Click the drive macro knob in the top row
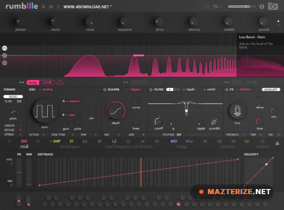The height and width of the screenshot is (210, 284). (x=159, y=21)
